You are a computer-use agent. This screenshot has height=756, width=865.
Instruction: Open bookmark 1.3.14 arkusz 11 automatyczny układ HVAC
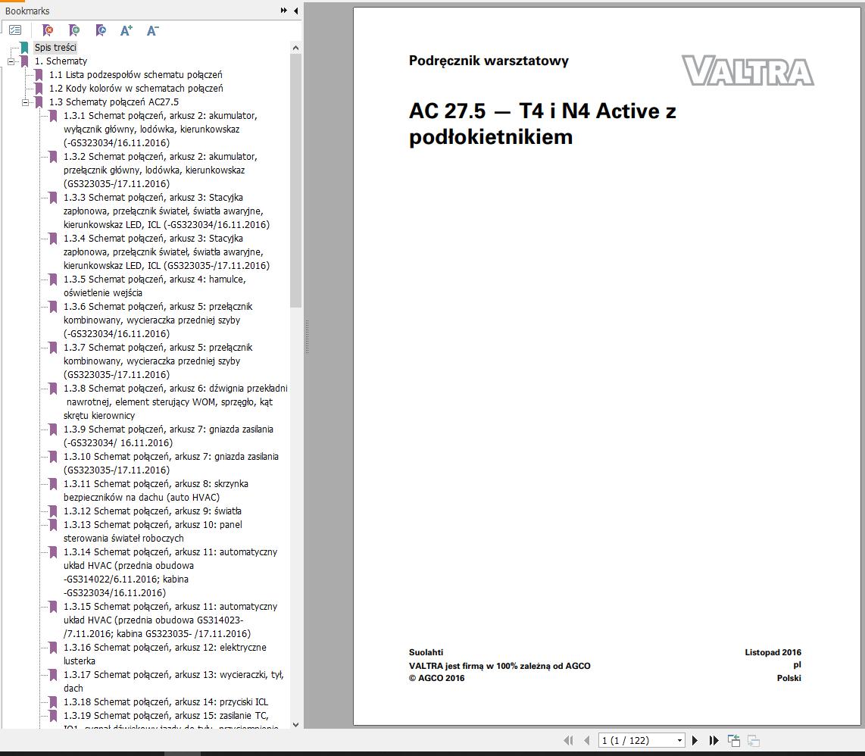point(170,572)
